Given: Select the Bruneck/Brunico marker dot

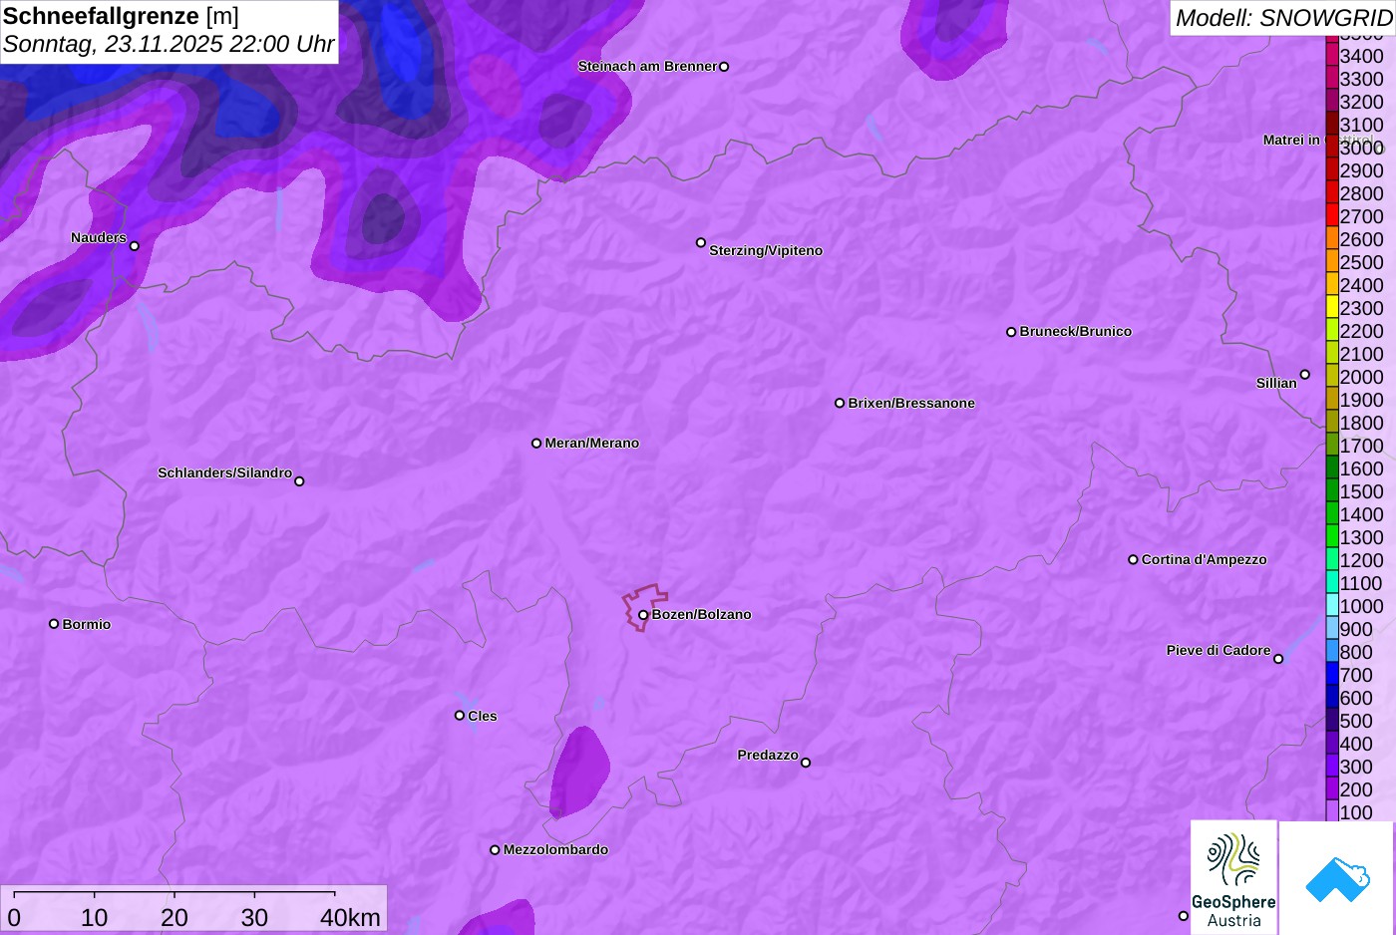Looking at the screenshot, I should (1011, 332).
